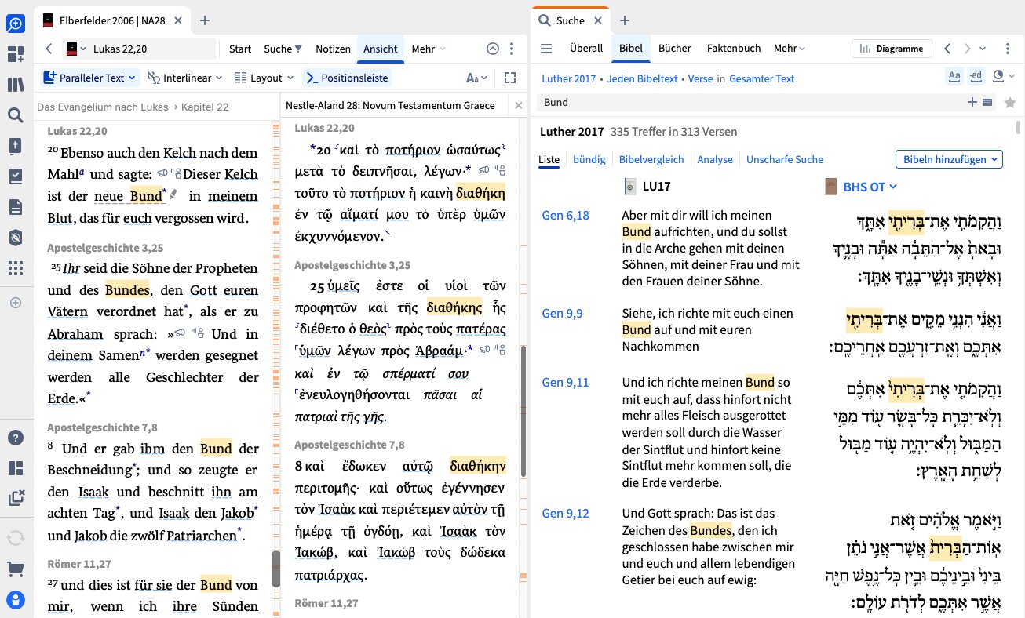Click the plus icon in the Bund search field
The height and width of the screenshot is (618, 1025).
[972, 102]
